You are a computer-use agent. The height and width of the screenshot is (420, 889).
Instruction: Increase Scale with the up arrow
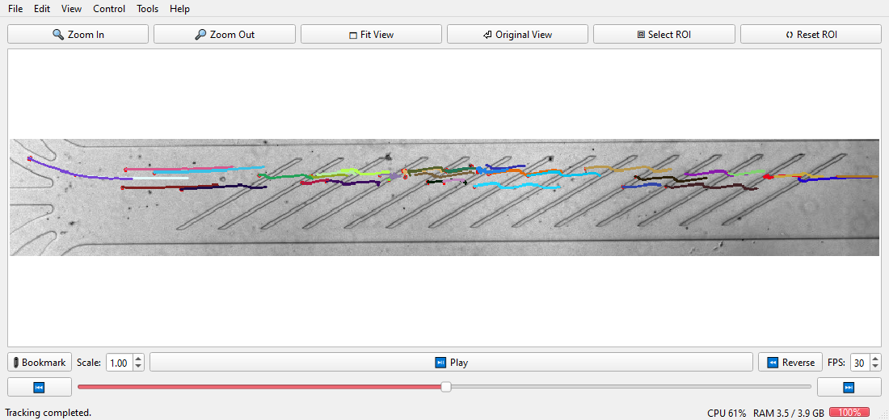pyautogui.click(x=139, y=359)
